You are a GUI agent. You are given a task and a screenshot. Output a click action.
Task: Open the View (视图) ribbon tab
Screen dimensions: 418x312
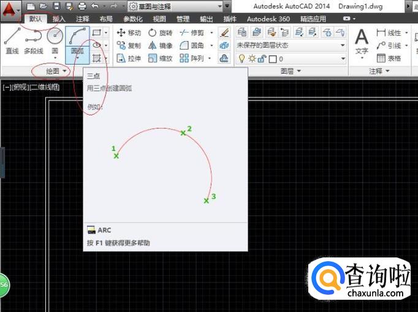(159, 19)
